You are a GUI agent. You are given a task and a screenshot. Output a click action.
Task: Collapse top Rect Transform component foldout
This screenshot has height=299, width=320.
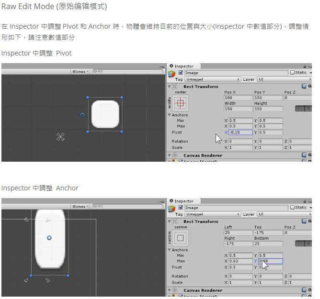pyautogui.click(x=169, y=87)
